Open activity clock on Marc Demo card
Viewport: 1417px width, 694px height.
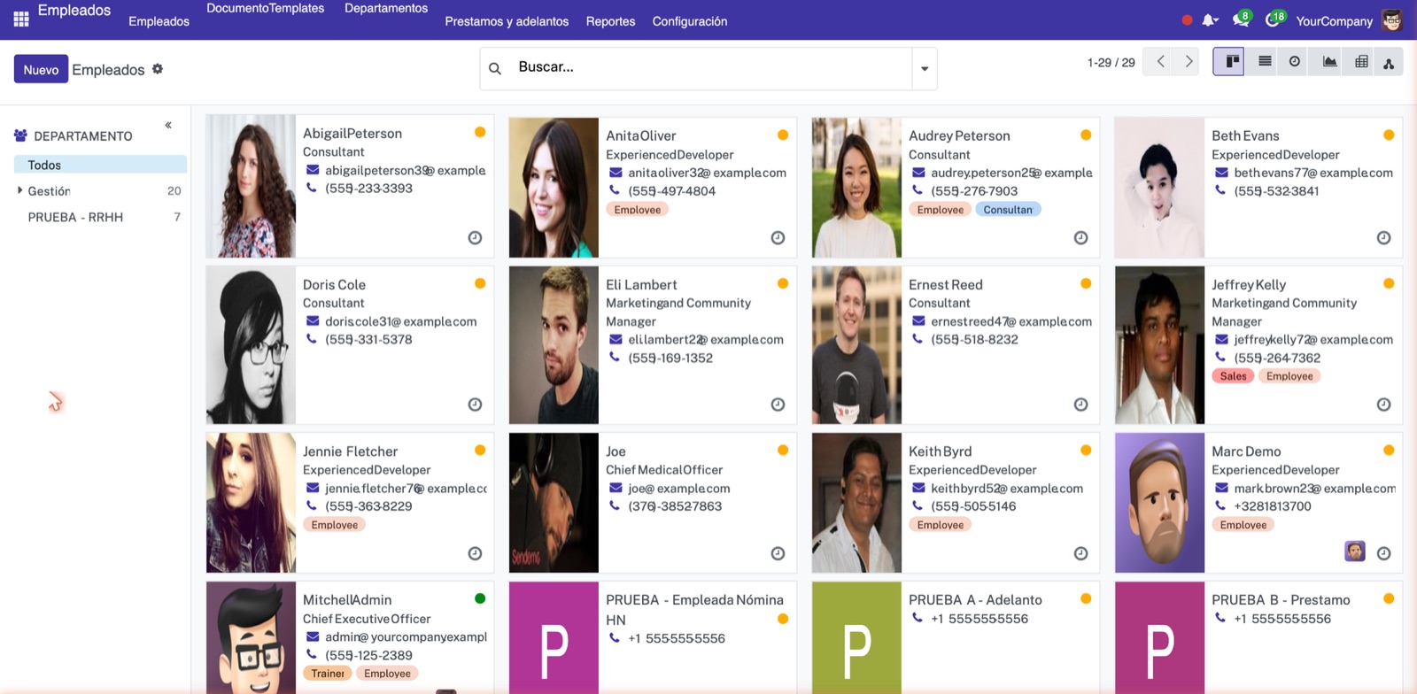(1383, 553)
